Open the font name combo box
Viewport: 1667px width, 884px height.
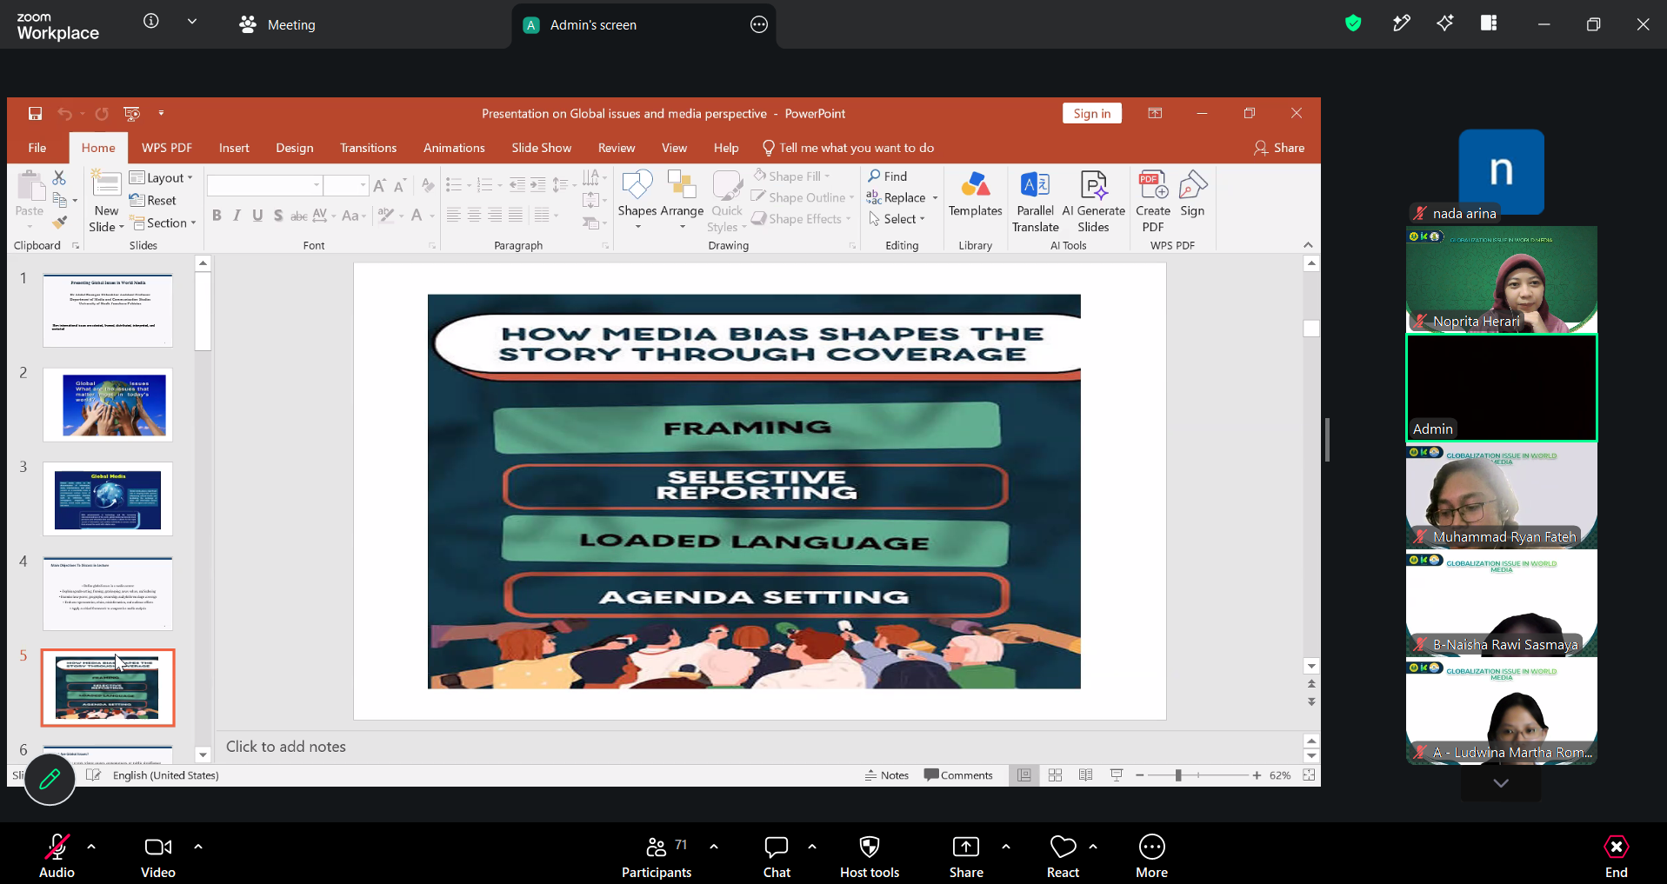264,185
